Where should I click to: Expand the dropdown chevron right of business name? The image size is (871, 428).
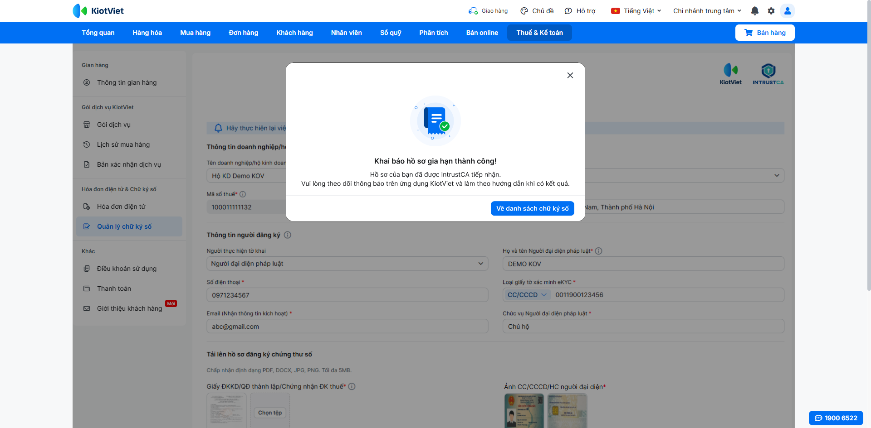click(x=777, y=176)
